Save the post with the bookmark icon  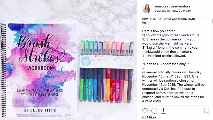tap(207, 110)
